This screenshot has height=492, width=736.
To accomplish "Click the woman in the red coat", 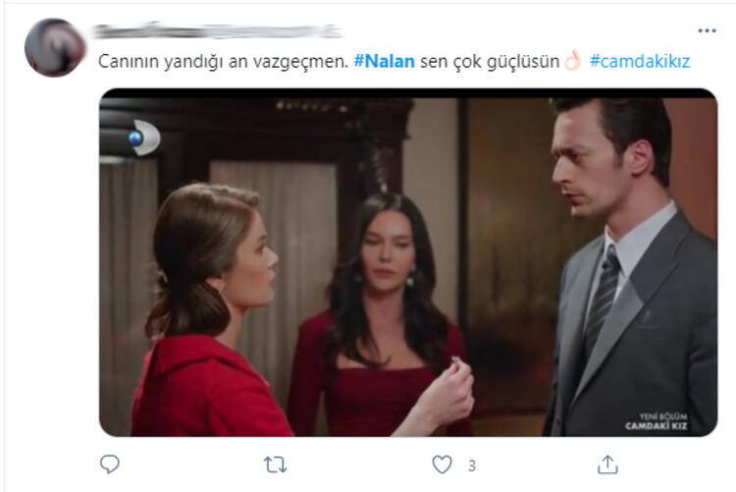I will click(221, 311).
